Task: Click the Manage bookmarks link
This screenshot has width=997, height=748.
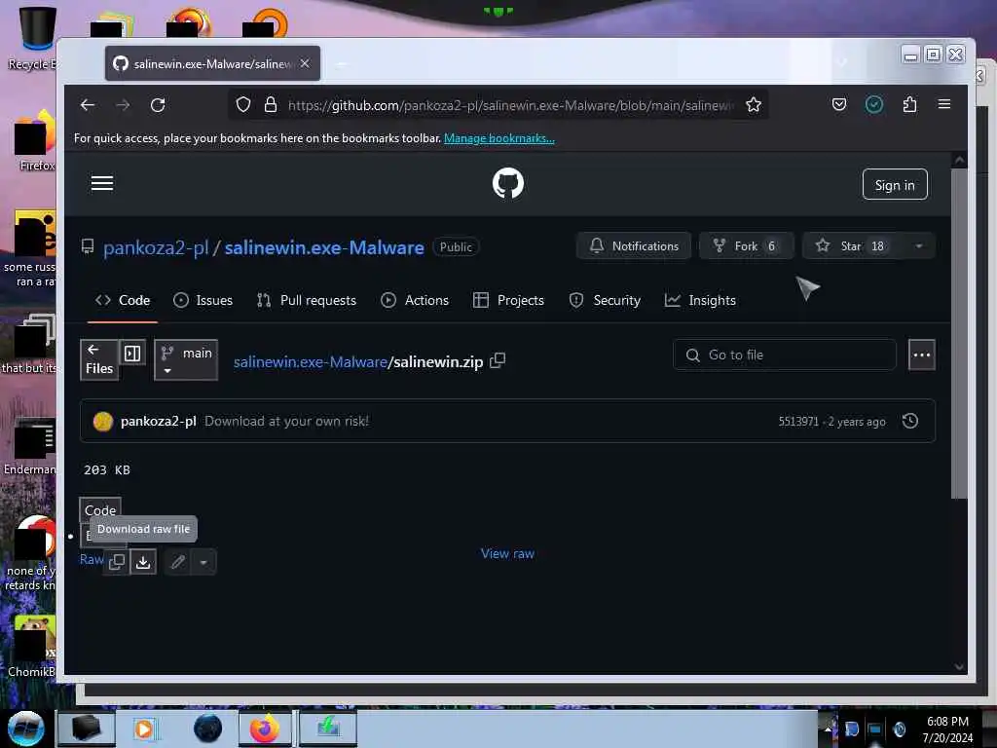Action: pyautogui.click(x=499, y=138)
